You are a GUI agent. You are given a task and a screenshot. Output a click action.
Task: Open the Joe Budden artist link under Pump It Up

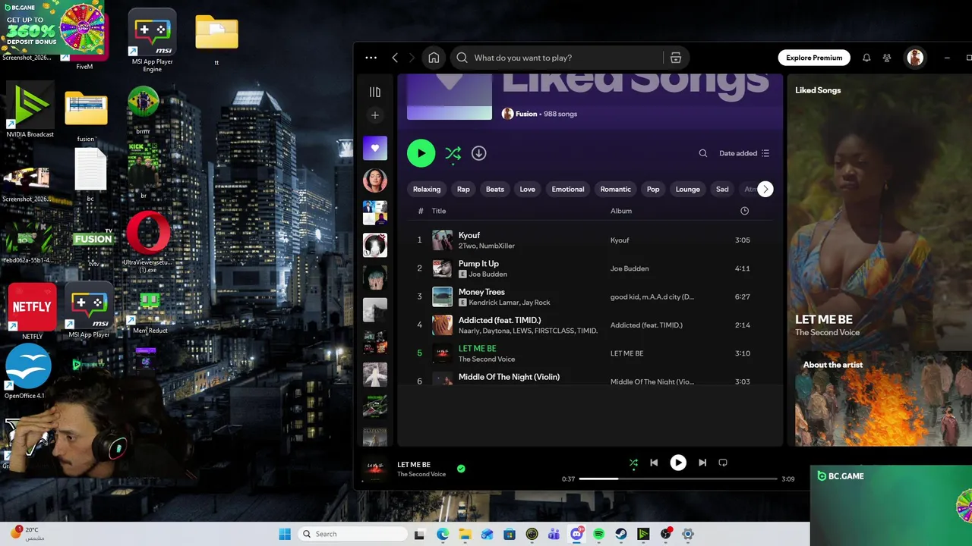(488, 275)
